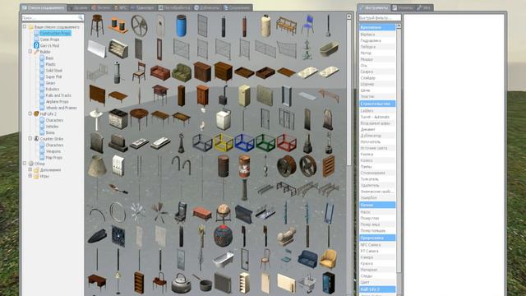Open the Comic Props list
Image resolution: width=526 pixels, height=296 pixels.
pyautogui.click(x=49, y=39)
